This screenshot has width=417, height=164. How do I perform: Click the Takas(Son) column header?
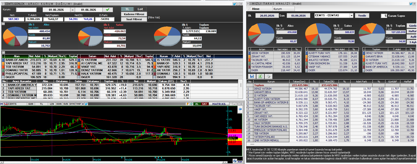click(x=299, y=81)
